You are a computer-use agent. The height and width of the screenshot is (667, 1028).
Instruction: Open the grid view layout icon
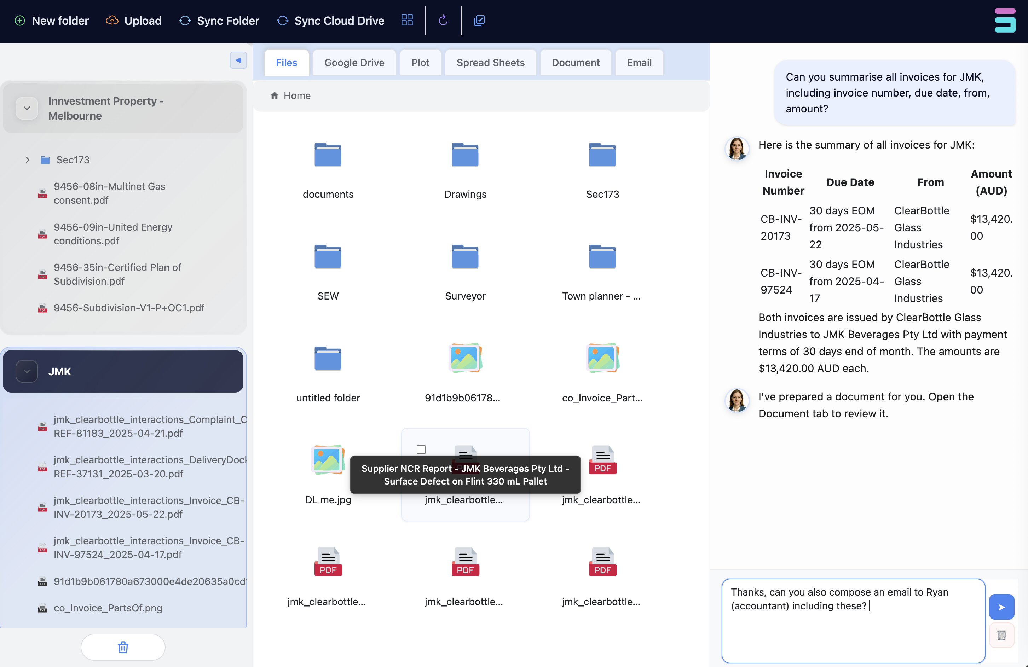pyautogui.click(x=406, y=20)
